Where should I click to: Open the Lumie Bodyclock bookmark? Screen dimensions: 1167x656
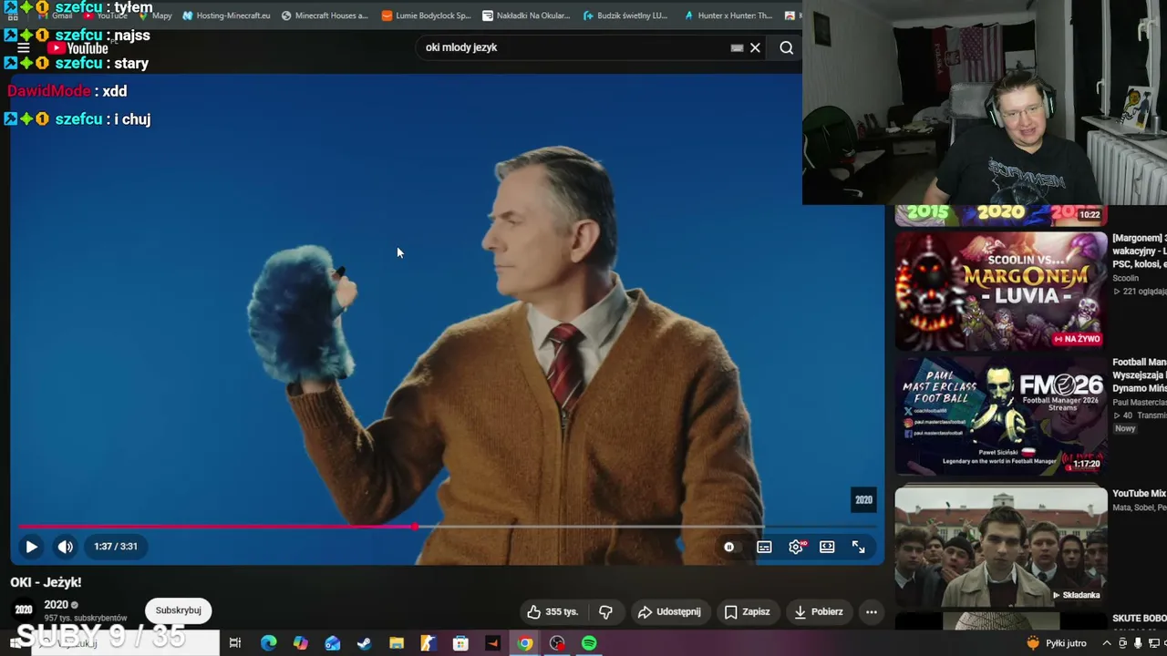426,15
